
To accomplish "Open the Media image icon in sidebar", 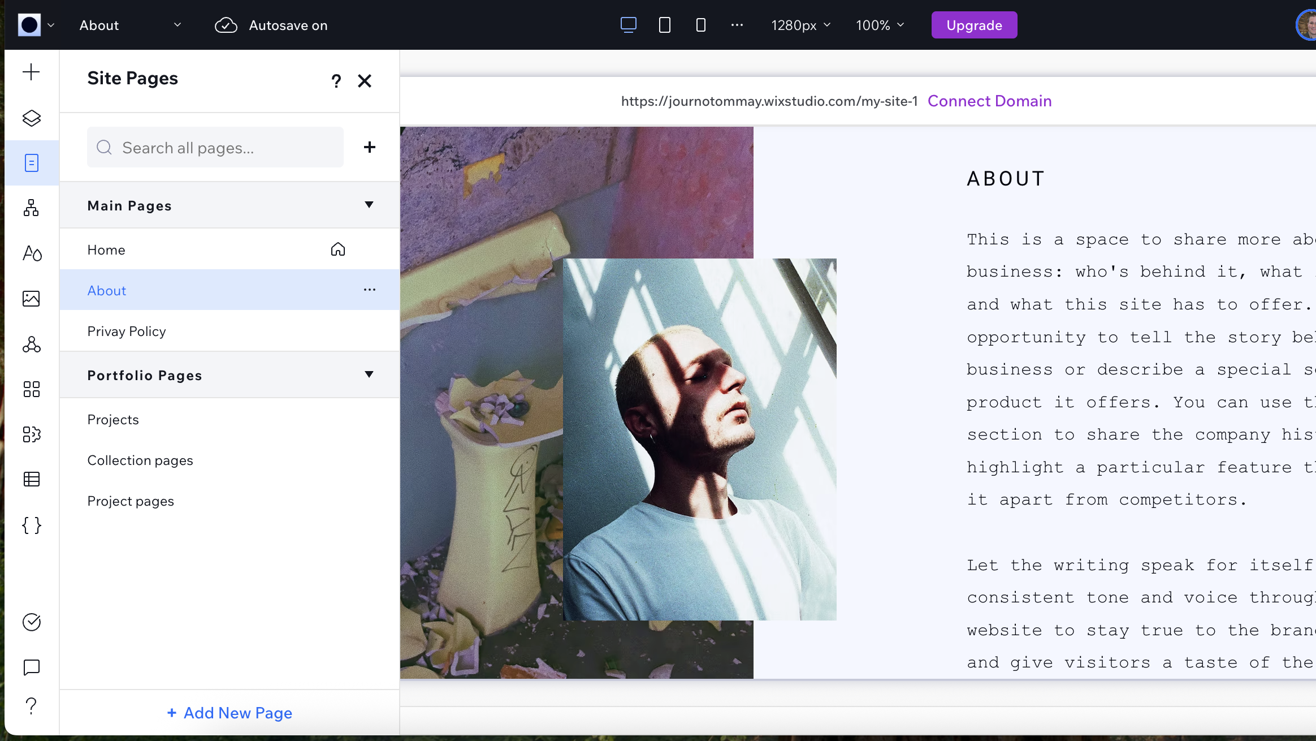I will click(31, 298).
